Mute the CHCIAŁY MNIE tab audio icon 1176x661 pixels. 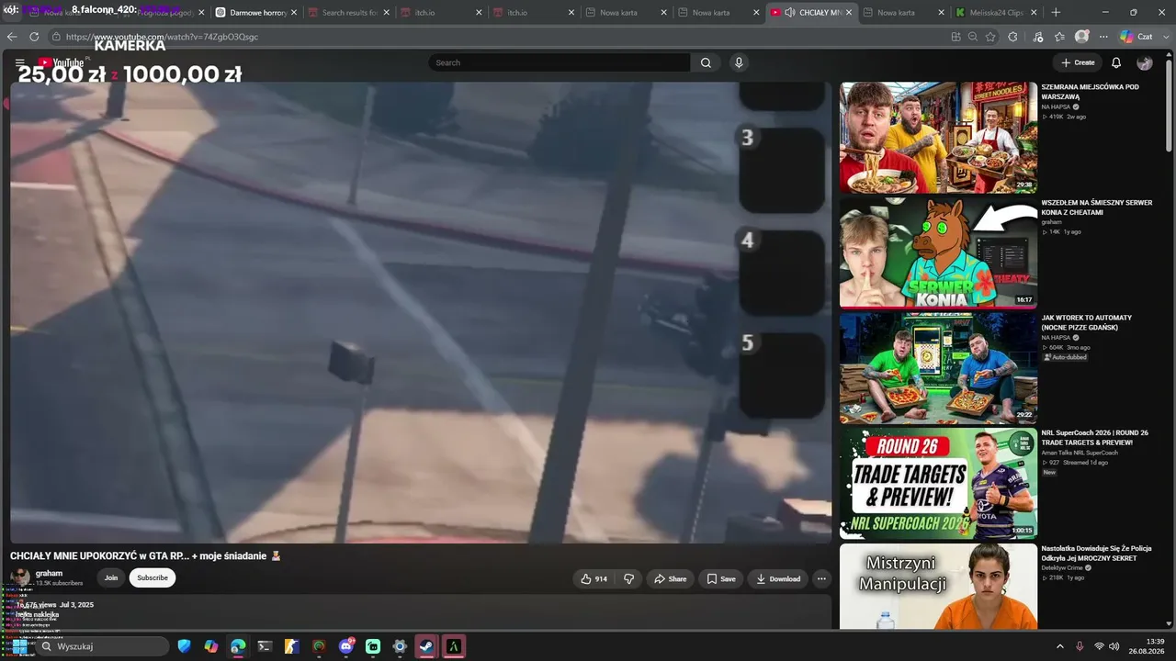(x=790, y=13)
